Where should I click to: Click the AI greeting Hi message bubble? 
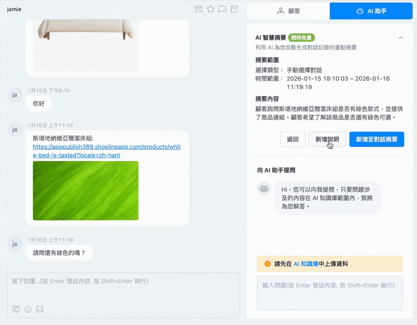[x=328, y=198]
